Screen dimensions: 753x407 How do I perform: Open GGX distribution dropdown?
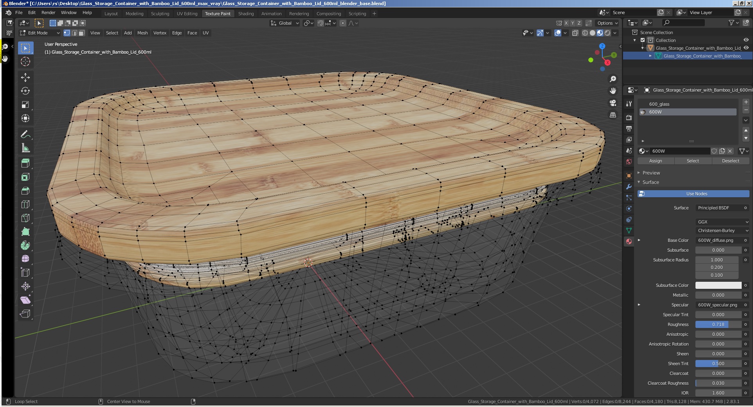coord(722,222)
